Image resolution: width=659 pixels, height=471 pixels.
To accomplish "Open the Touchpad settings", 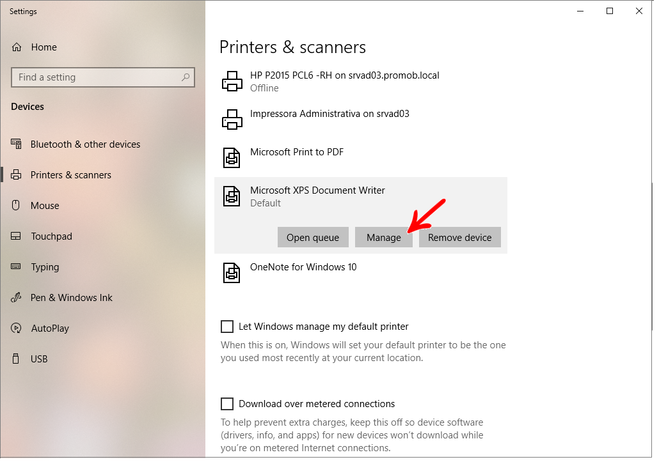I will pyautogui.click(x=51, y=236).
